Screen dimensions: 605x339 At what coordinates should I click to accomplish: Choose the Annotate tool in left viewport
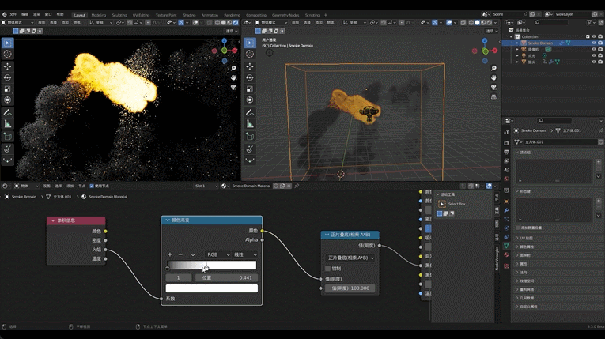(x=8, y=112)
